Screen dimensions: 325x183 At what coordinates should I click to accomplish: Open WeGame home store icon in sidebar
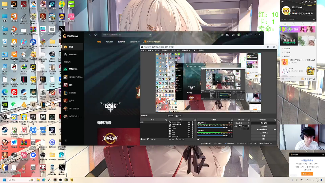[x=65, y=47]
